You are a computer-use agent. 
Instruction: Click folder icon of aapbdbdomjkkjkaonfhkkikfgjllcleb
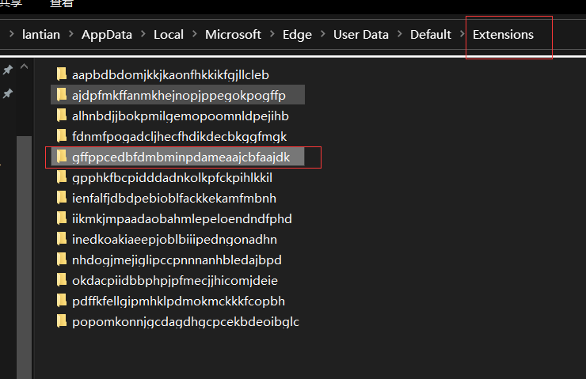click(x=62, y=74)
